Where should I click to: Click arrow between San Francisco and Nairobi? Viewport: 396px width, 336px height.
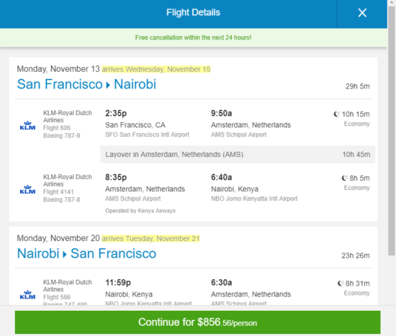(x=108, y=85)
